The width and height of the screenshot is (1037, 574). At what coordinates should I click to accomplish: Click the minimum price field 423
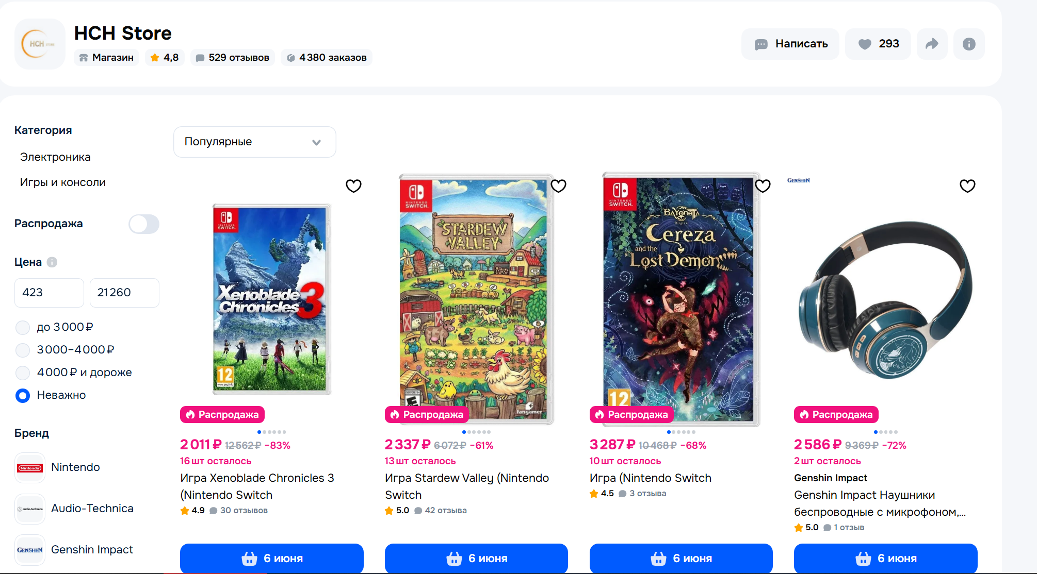click(49, 293)
